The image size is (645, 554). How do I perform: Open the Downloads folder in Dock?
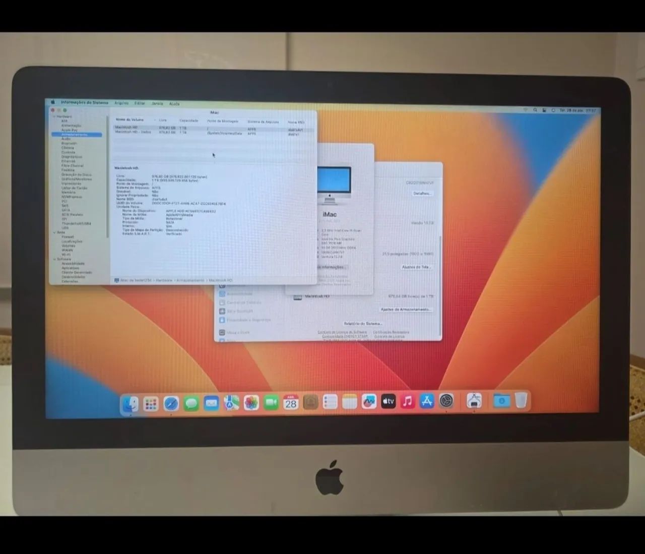pos(501,401)
